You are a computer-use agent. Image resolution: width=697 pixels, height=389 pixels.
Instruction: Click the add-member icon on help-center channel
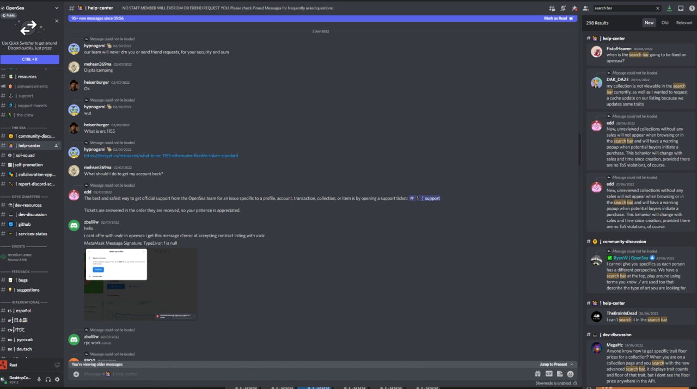pyautogui.click(x=56, y=146)
